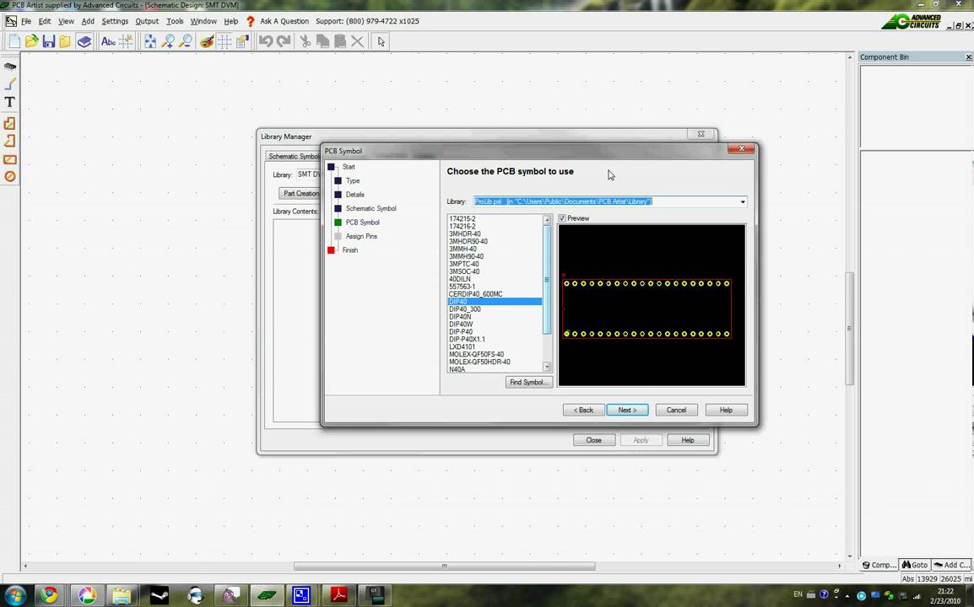Click Close in Library Manager window
974x607 pixels.
(594, 440)
